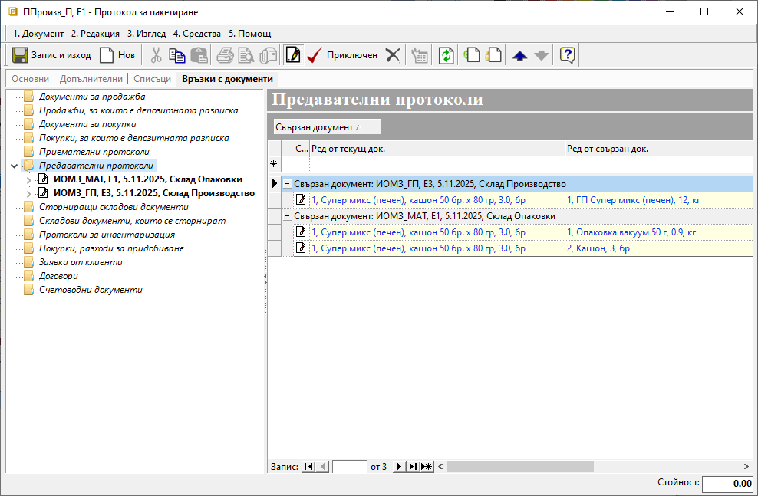758x496 pixels.
Task: Open the ГП Супер микс (печен) linked row
Action: click(633, 200)
